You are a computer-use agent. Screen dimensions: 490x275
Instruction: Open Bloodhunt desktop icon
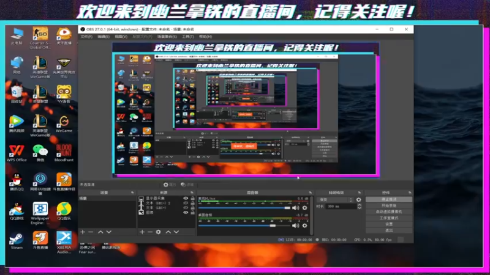pyautogui.click(x=64, y=153)
